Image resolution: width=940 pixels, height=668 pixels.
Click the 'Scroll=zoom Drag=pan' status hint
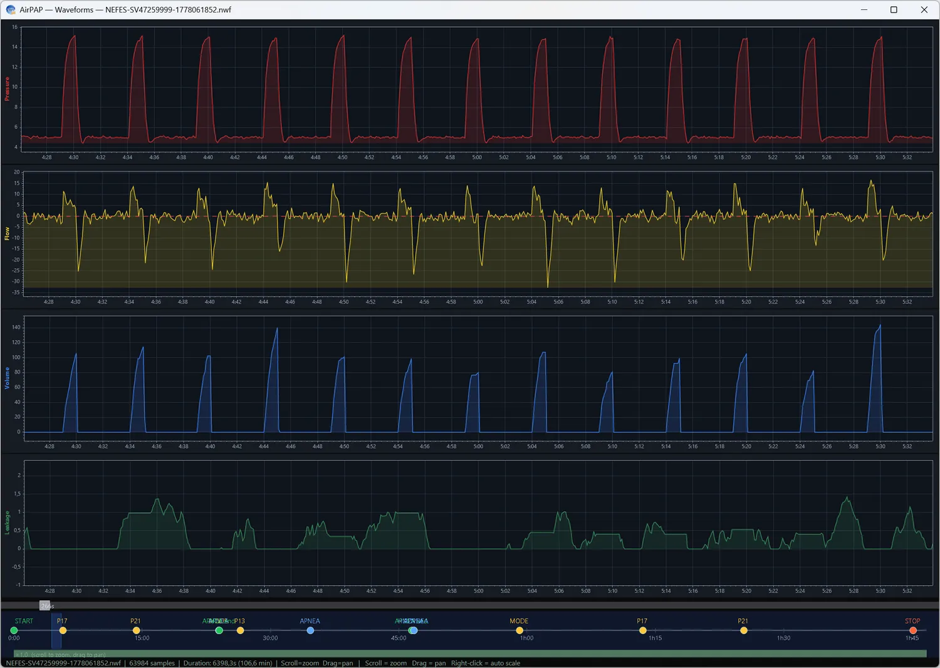pyautogui.click(x=317, y=663)
